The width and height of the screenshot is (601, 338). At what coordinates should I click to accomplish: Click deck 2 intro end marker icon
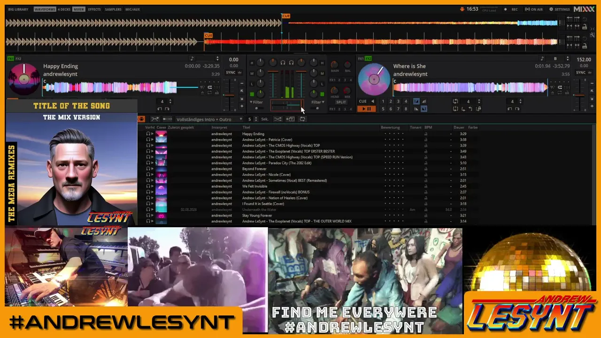pyautogui.click(x=424, y=101)
